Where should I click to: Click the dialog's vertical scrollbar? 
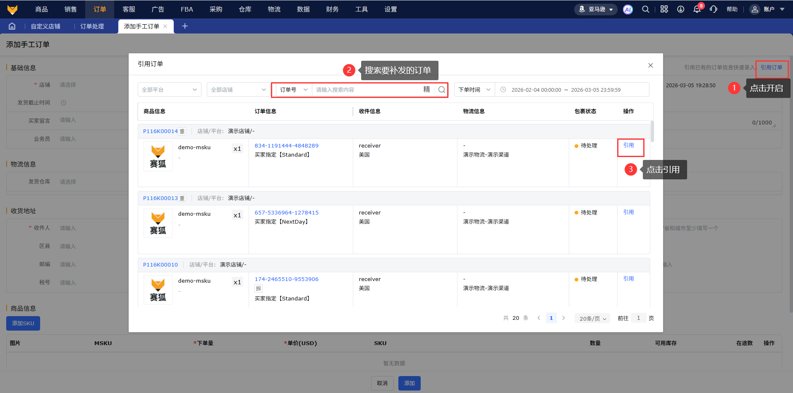pos(652,132)
